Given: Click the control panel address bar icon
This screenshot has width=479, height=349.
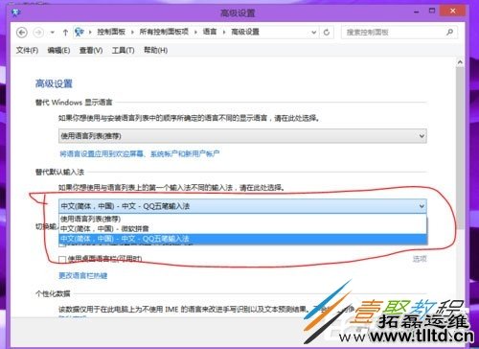Looking at the screenshot, I should pos(79,32).
